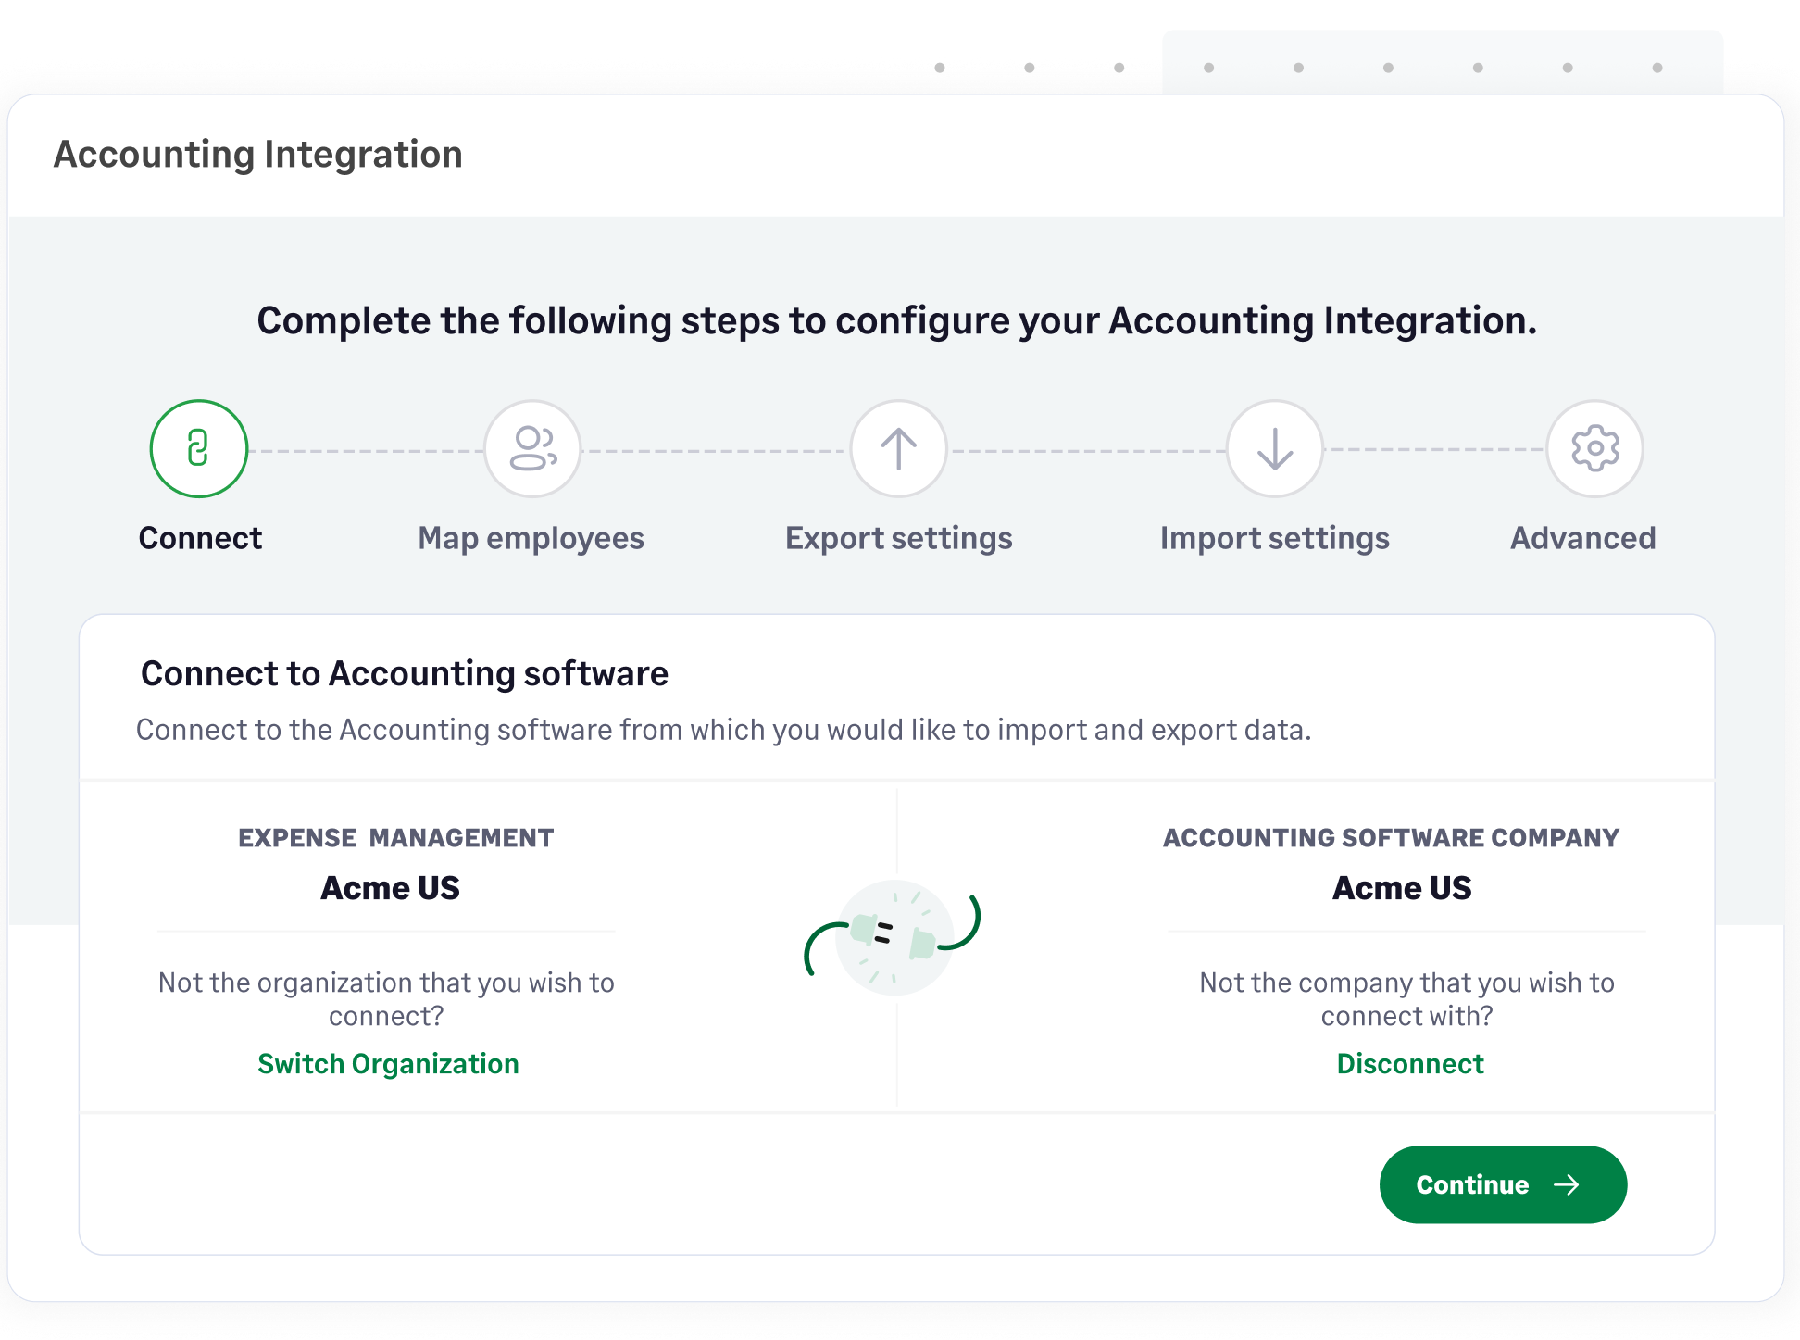Click the plug connection illustration
Screen dimensions: 1800x1340
click(894, 937)
